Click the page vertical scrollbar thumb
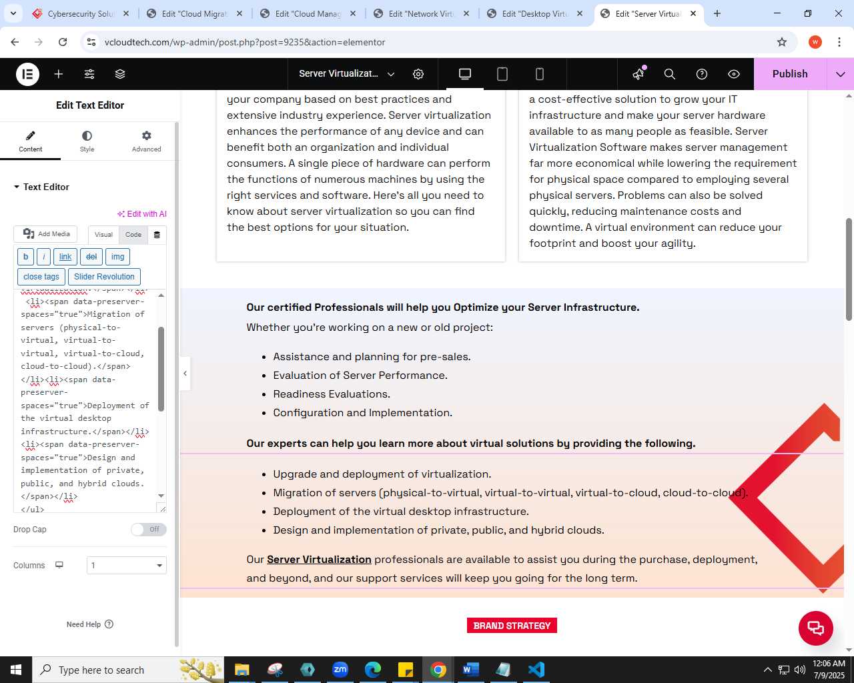Screen dimensions: 854x683 click(849, 268)
